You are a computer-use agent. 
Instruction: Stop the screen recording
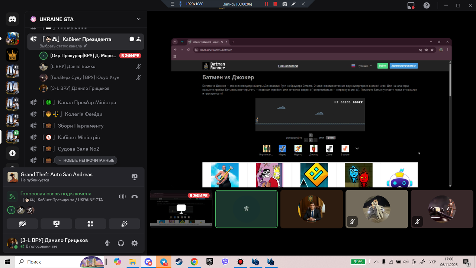coord(275,4)
